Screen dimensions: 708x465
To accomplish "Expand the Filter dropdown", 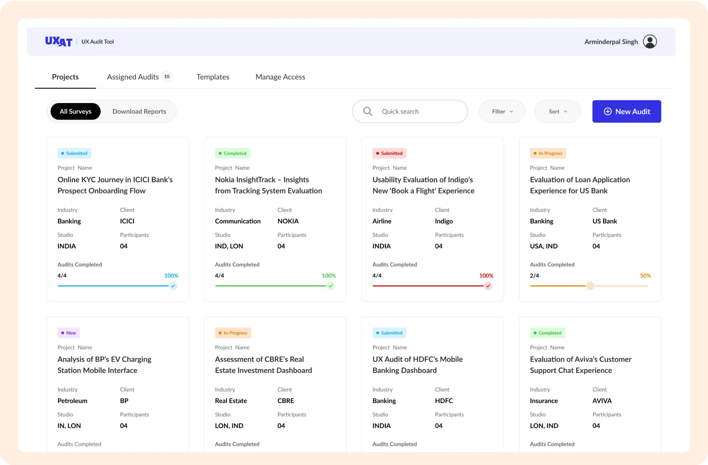I will (x=502, y=111).
